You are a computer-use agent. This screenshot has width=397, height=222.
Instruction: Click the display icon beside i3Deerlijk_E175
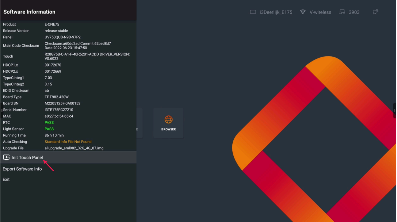253,12
